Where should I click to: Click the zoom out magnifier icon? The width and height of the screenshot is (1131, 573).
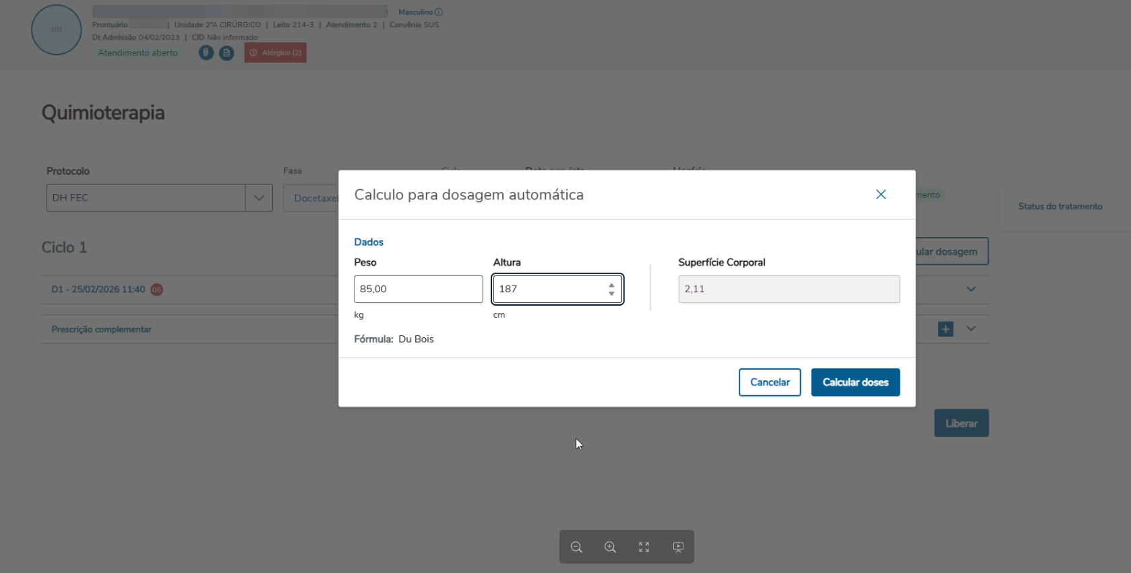click(x=576, y=547)
